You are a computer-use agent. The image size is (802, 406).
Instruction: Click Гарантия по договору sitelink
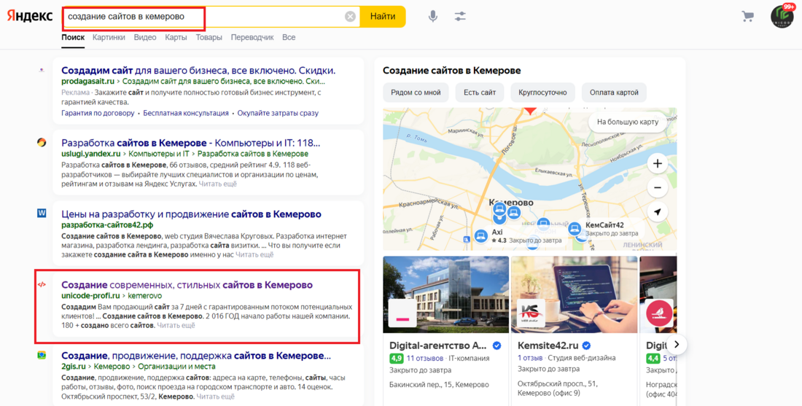[98, 113]
